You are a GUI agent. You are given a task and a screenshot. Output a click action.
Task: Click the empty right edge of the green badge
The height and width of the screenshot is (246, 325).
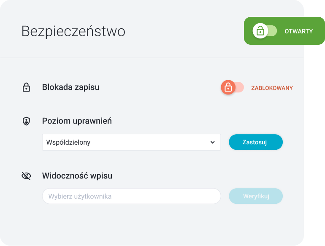[x=320, y=31]
